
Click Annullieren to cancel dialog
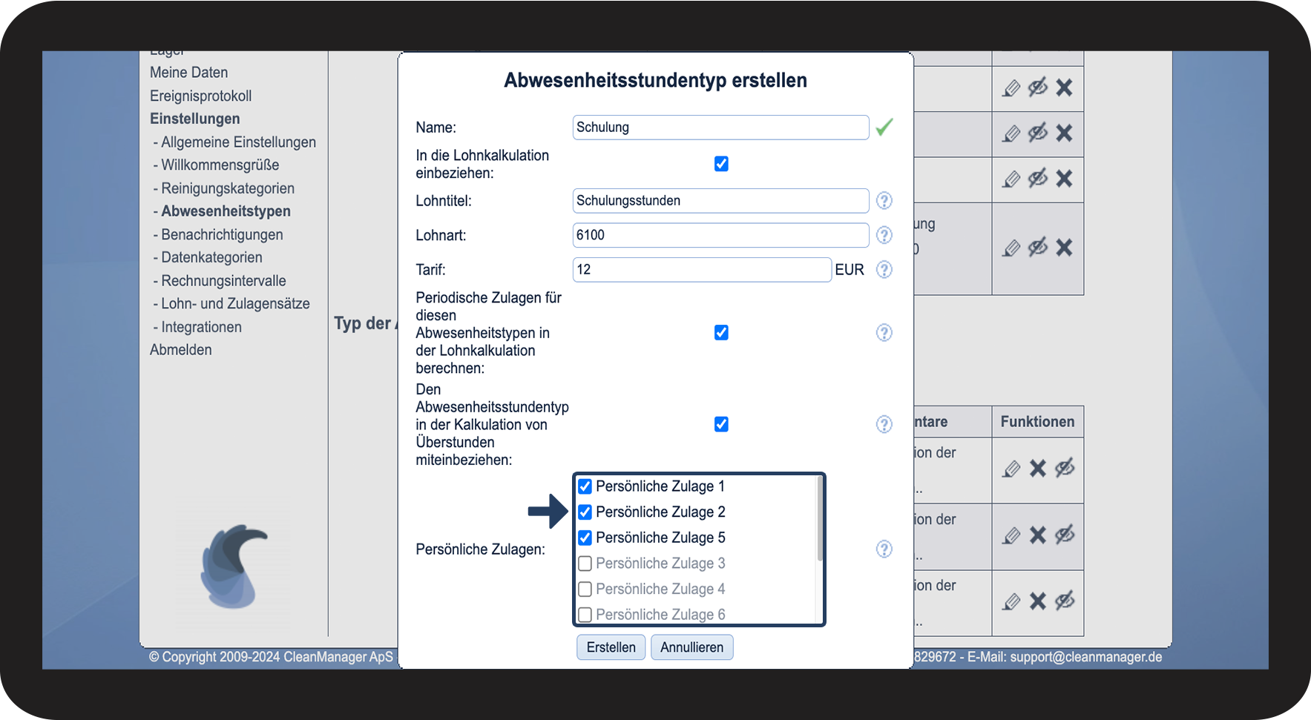pyautogui.click(x=691, y=647)
